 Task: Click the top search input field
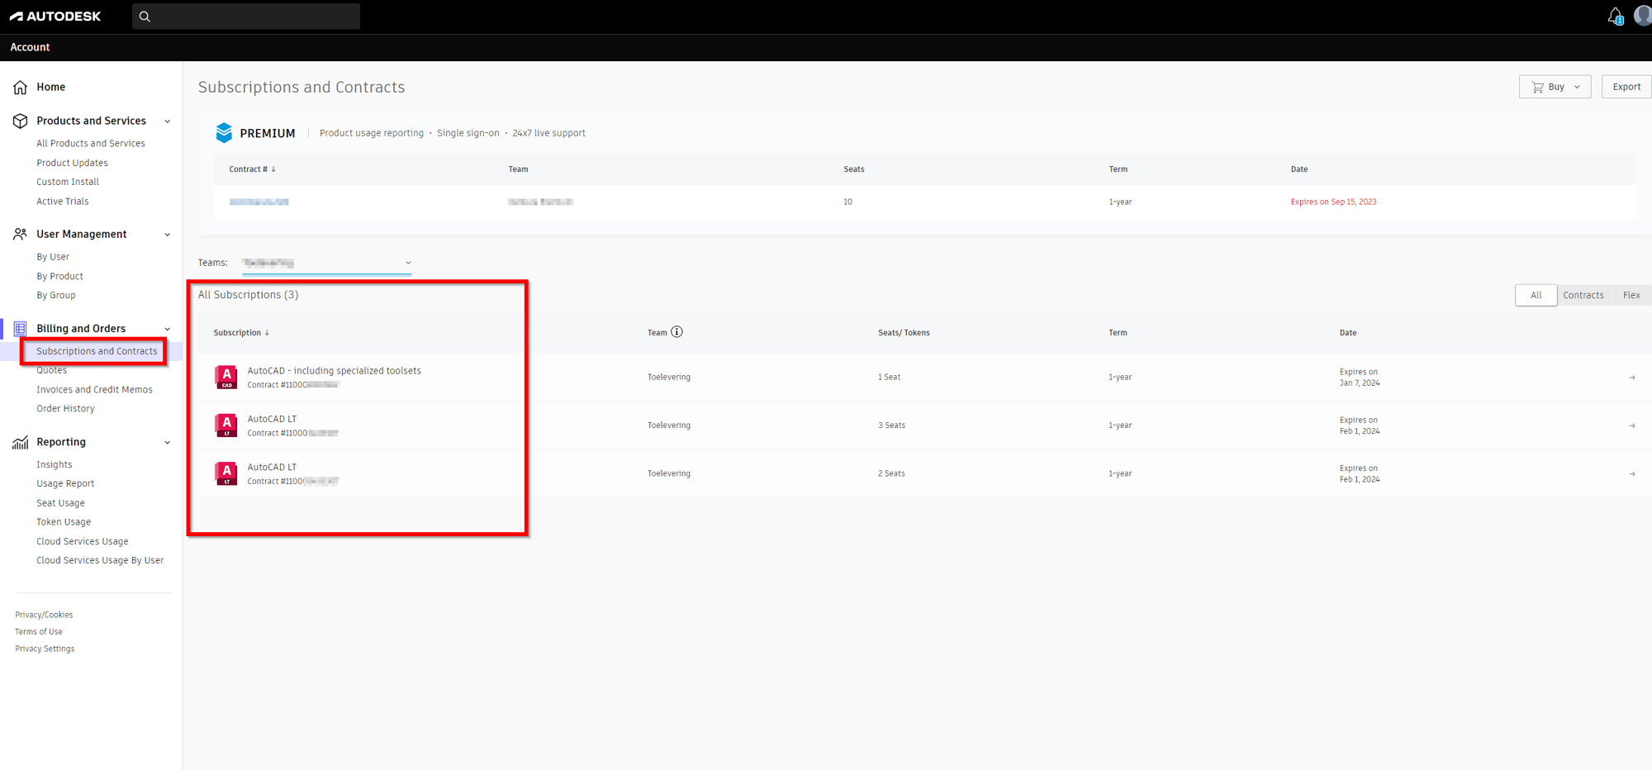pyautogui.click(x=246, y=16)
